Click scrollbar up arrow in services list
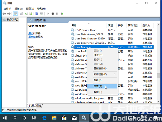162x122 pixels. coord(158,25)
